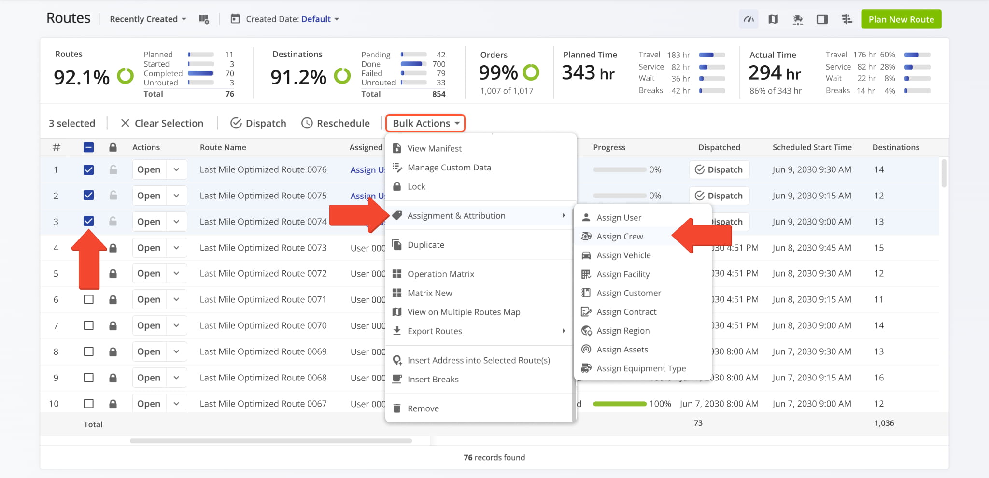Image resolution: width=989 pixels, height=478 pixels.
Task: Click the calendar icon beside Created Date
Action: click(235, 19)
